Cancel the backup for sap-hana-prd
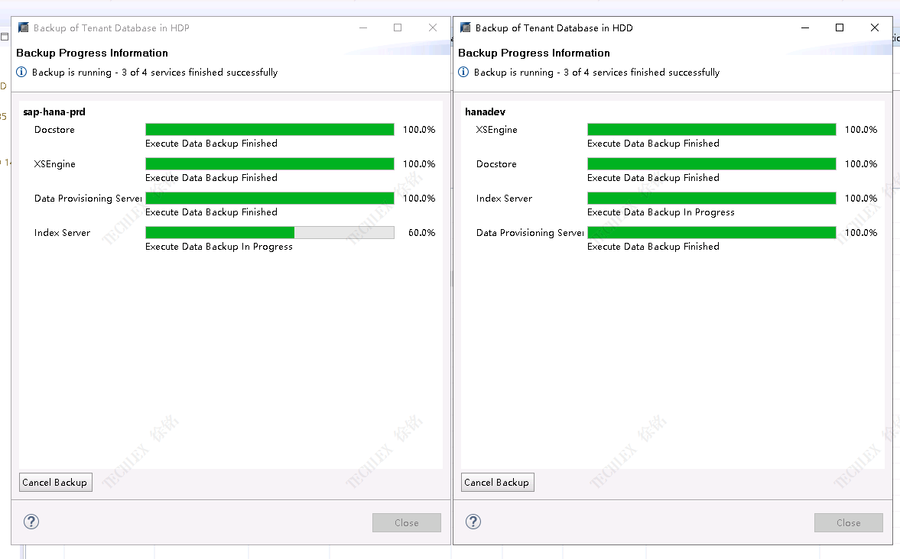 [x=55, y=483]
